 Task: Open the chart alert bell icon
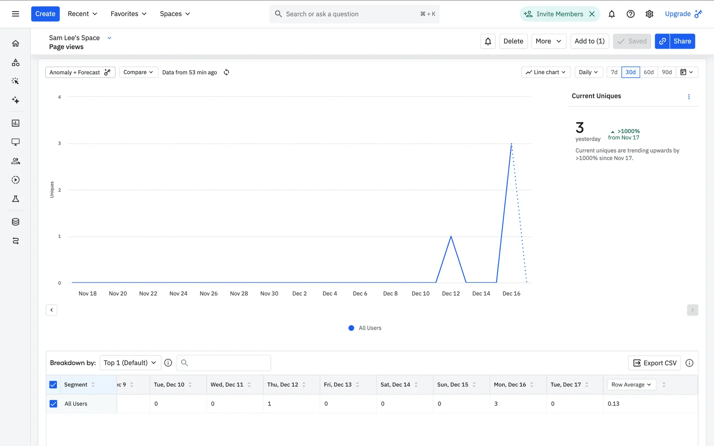click(x=488, y=41)
